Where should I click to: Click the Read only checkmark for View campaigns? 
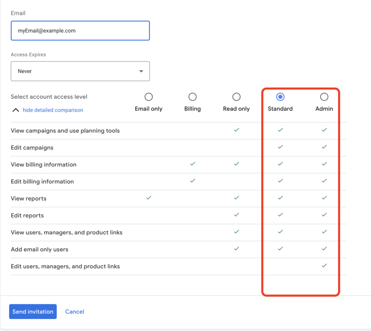(x=236, y=130)
